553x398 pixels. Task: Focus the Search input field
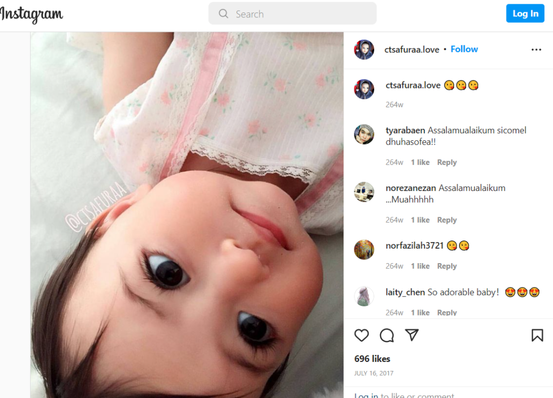point(292,13)
